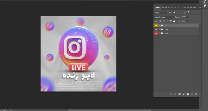Viewport: 208px width, 111px height.
Task: Open the Layers panel flyout menu
Action: click(200, 7)
